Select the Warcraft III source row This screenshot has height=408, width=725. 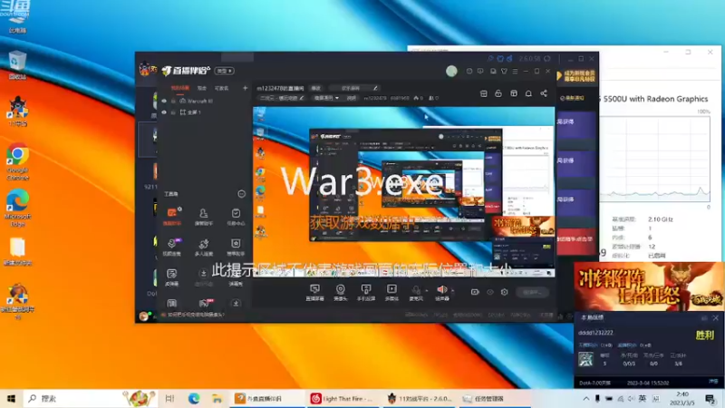pos(205,101)
